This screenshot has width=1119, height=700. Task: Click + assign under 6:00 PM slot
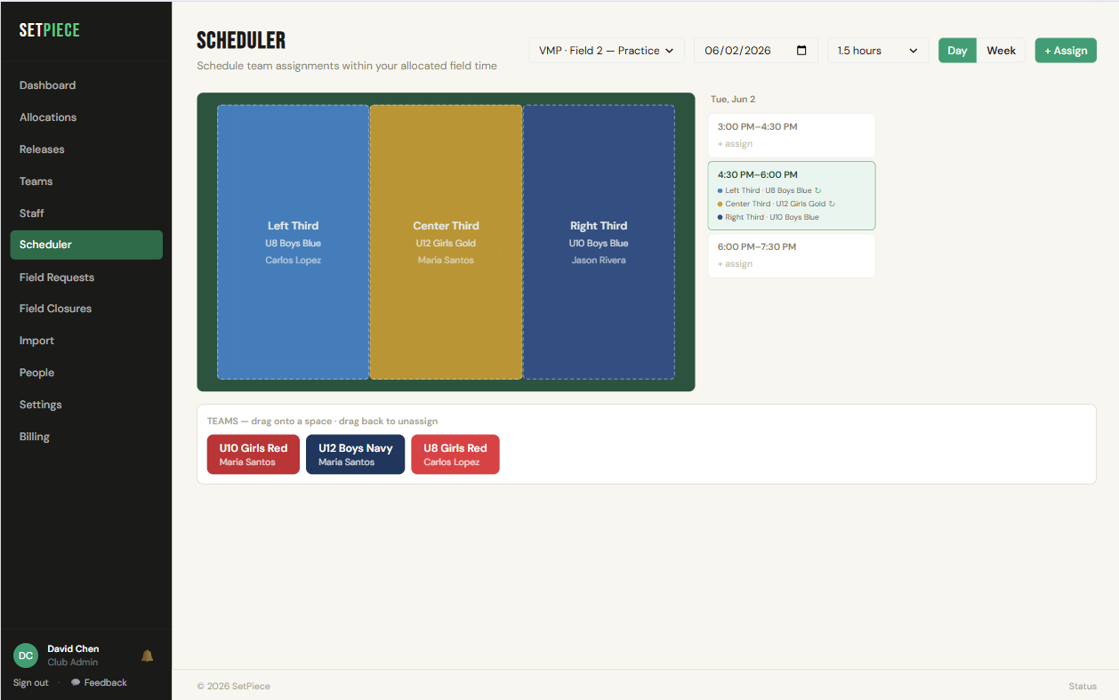(736, 264)
